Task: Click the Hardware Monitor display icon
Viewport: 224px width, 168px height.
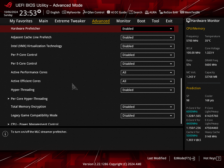Action: (188, 21)
